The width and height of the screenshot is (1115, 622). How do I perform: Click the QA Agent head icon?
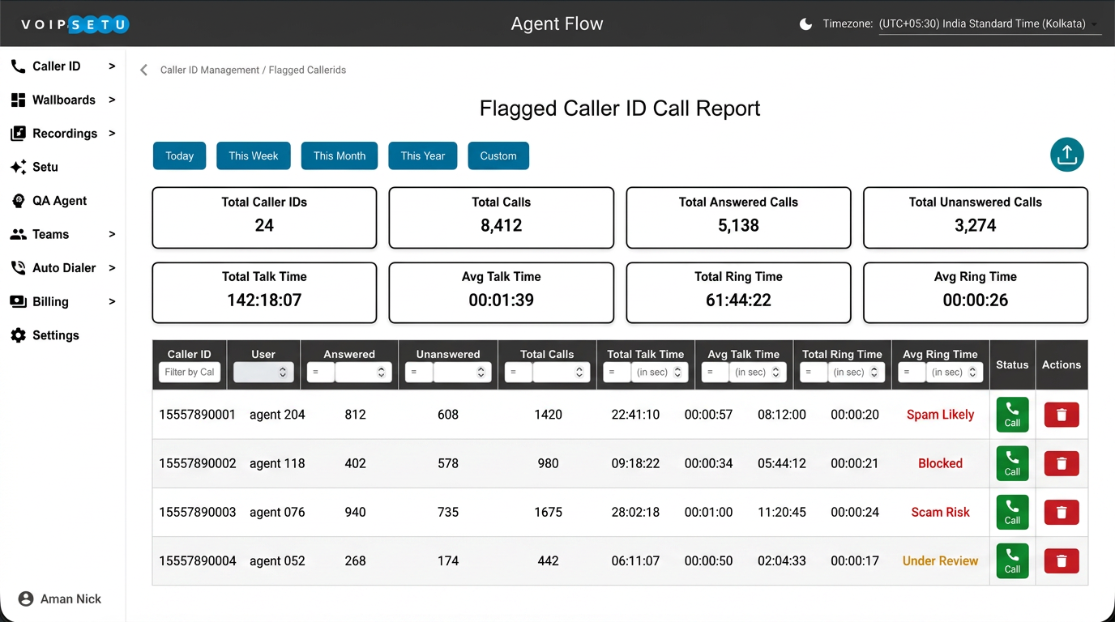pyautogui.click(x=18, y=201)
